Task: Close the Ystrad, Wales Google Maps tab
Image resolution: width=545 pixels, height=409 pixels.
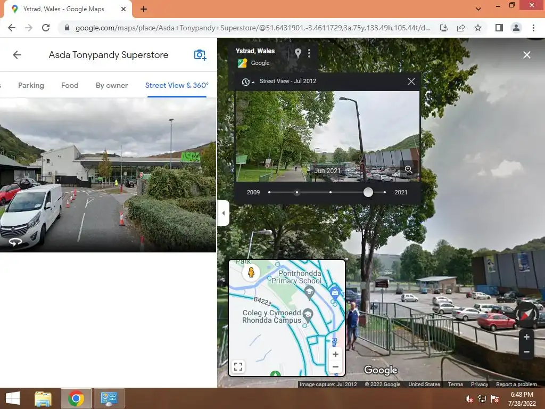Action: coord(123,9)
